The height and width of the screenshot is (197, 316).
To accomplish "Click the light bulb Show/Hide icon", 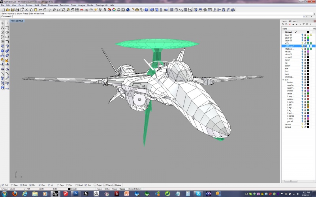I will tap(100, 9).
